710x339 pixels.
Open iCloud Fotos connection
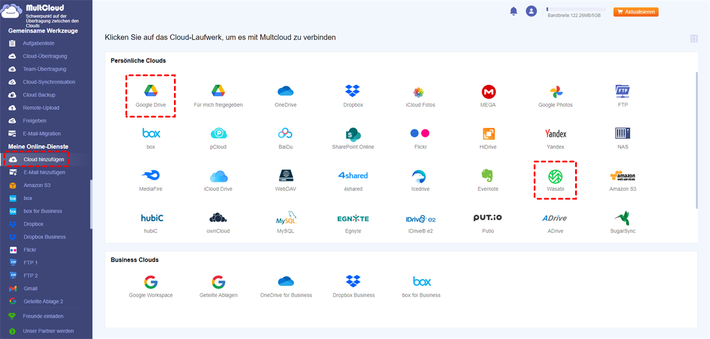coord(418,92)
